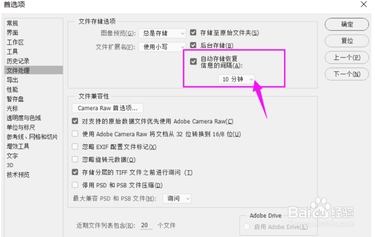Uncheck 自动存储恢复信息的间隔 option

pos(193,61)
